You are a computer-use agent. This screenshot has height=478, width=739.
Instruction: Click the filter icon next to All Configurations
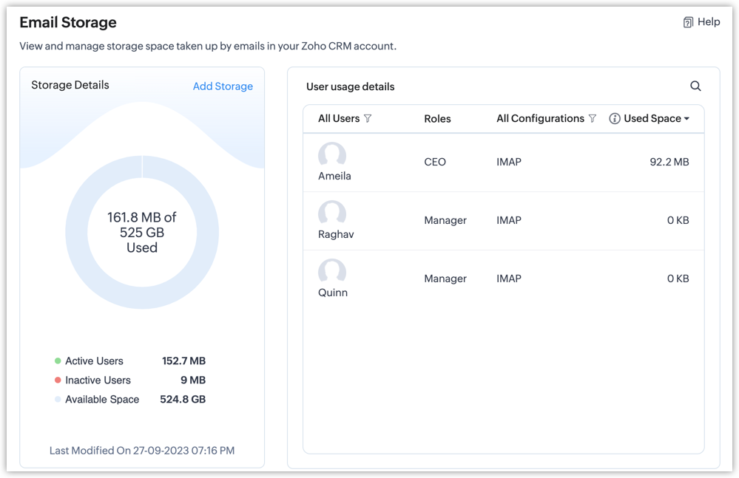coord(592,119)
